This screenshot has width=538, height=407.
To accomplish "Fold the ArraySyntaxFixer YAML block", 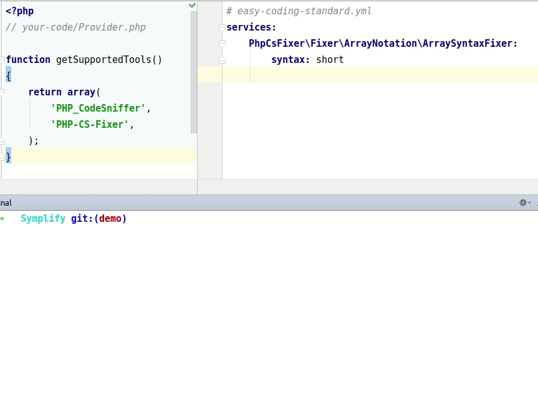I will 222,44.
